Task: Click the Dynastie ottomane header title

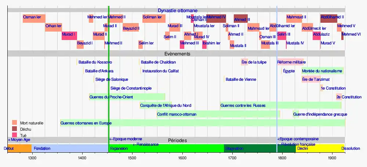Action: [x=178, y=11]
